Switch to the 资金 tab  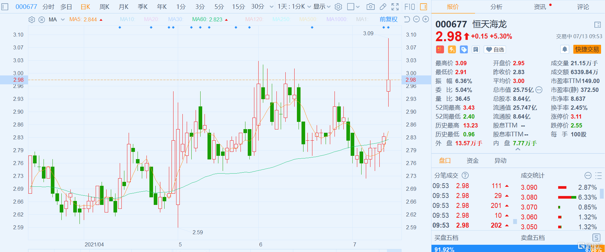pos(473,160)
